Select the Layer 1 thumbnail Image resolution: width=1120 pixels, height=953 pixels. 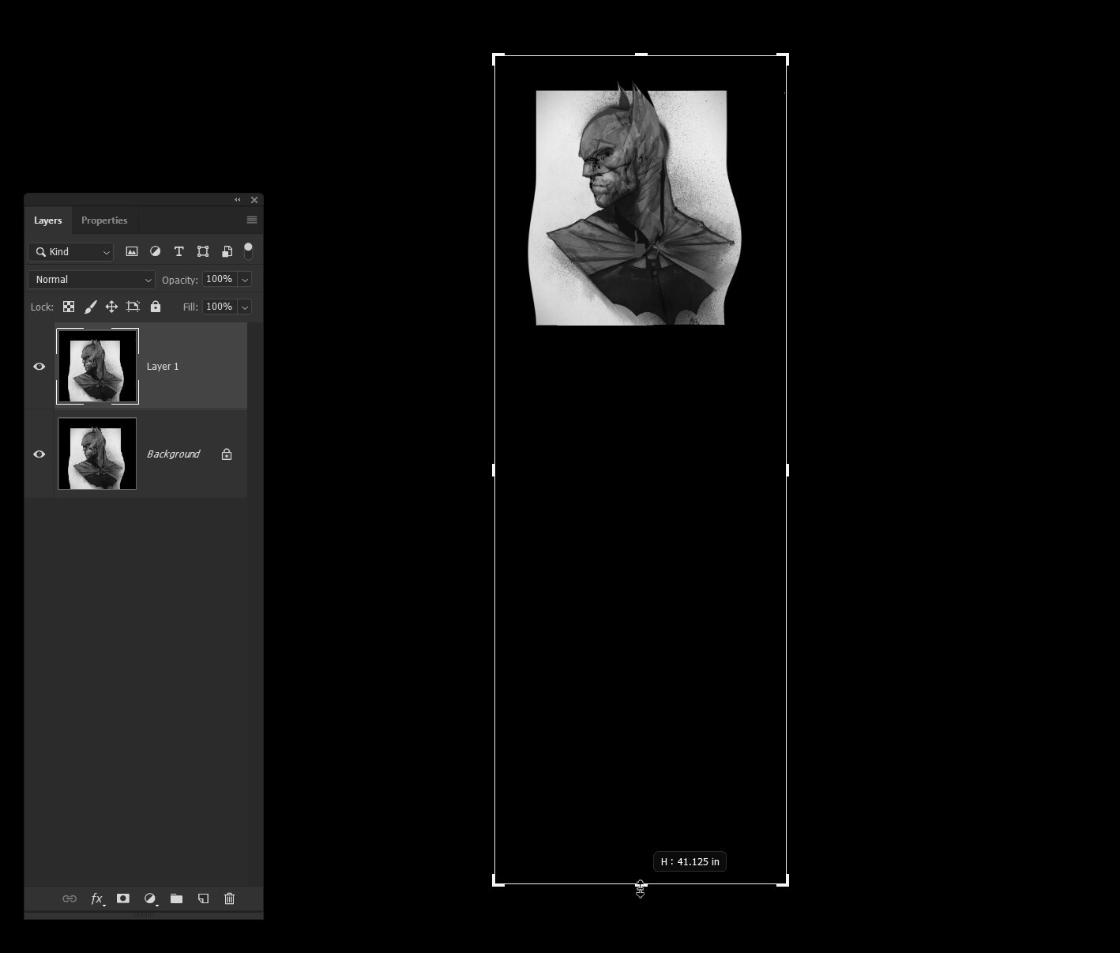click(97, 367)
